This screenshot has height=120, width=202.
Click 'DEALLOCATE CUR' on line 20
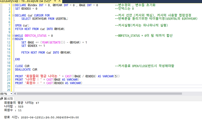[26, 70]
